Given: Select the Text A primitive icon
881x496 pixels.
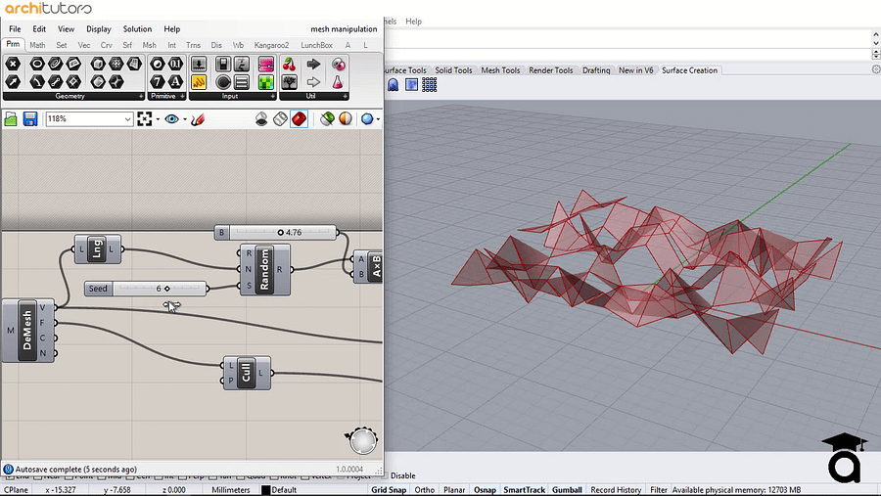Looking at the screenshot, I should point(176,82).
